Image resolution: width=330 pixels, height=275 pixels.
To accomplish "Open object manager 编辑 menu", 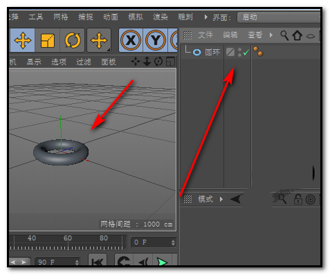I will 230,35.
